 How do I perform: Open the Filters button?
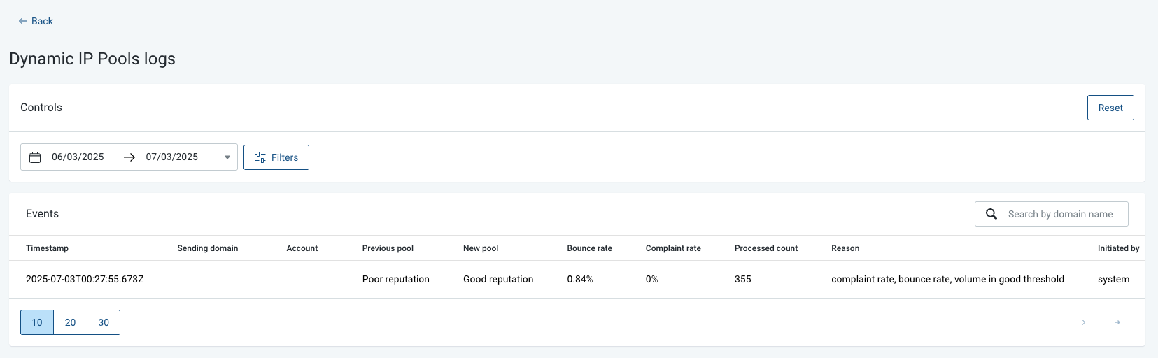[276, 157]
